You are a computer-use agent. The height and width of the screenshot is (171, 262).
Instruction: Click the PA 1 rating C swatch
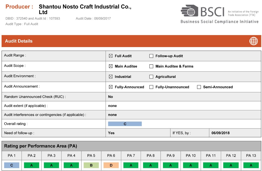[12, 165]
